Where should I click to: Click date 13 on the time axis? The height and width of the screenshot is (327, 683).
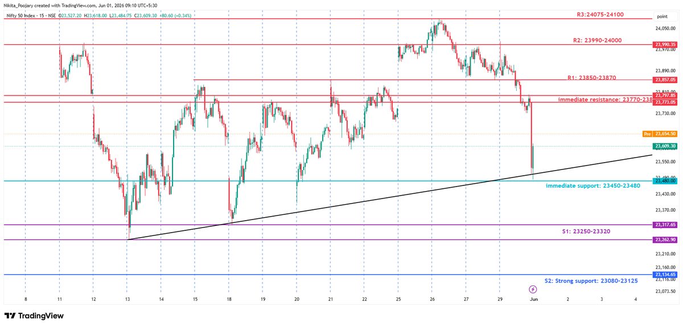[127, 299]
